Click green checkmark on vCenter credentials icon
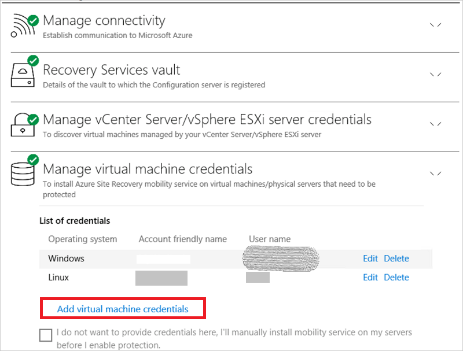The width and height of the screenshot is (463, 351). [34, 120]
